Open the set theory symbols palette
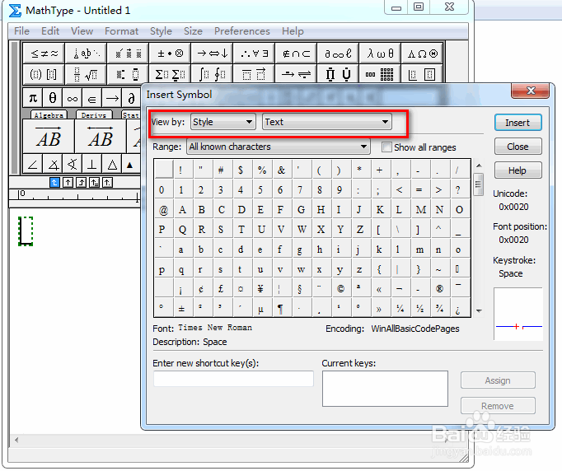Image resolution: width=562 pixels, height=471 pixels. 296,54
